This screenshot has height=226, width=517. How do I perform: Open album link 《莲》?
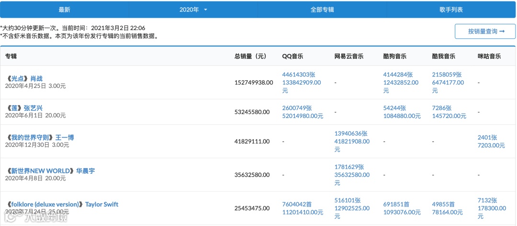14,108
